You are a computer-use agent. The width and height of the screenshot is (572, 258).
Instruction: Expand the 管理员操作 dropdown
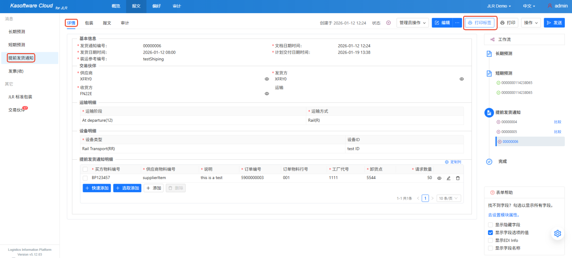[412, 23]
